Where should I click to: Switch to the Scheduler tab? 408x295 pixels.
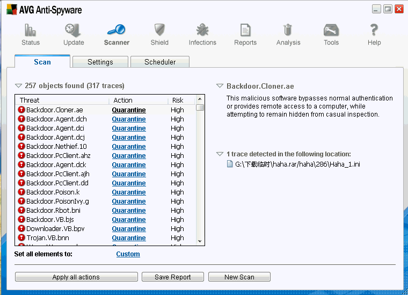pos(160,62)
